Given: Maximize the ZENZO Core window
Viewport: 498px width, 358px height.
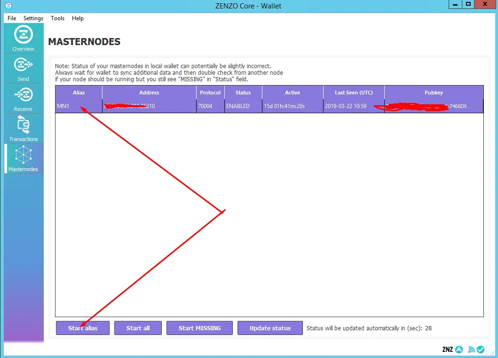Looking at the screenshot, I should 468,4.
